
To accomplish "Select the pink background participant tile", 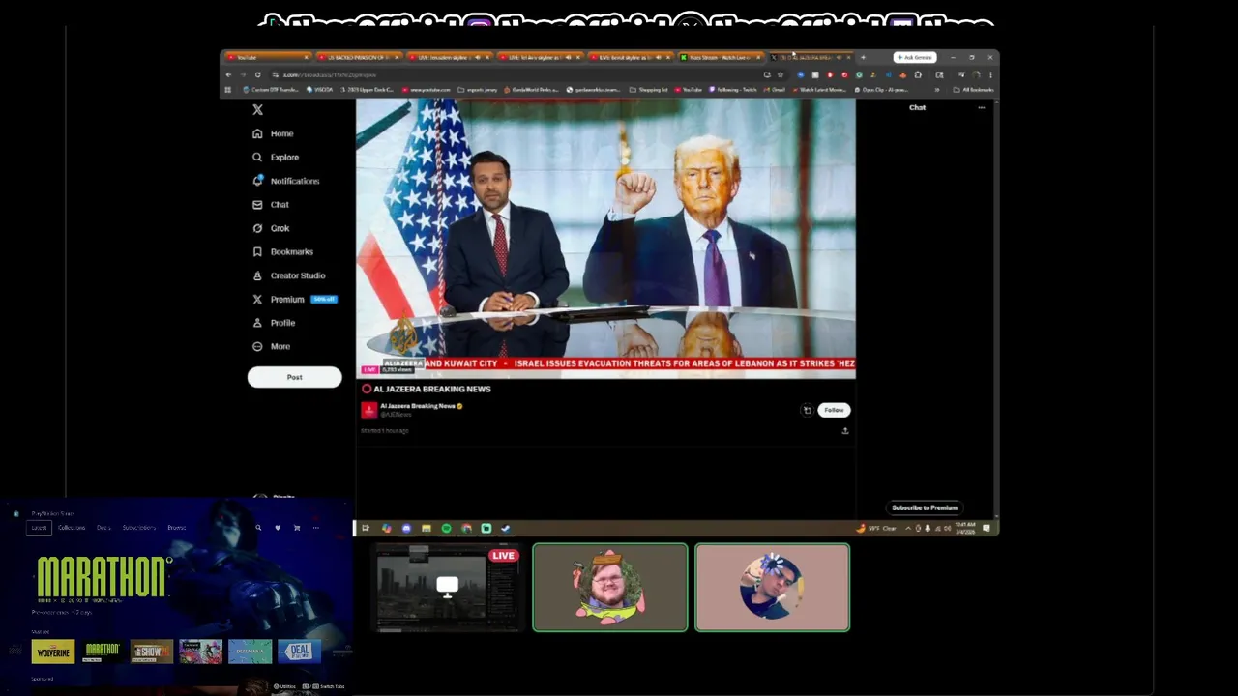I will 773,588.
